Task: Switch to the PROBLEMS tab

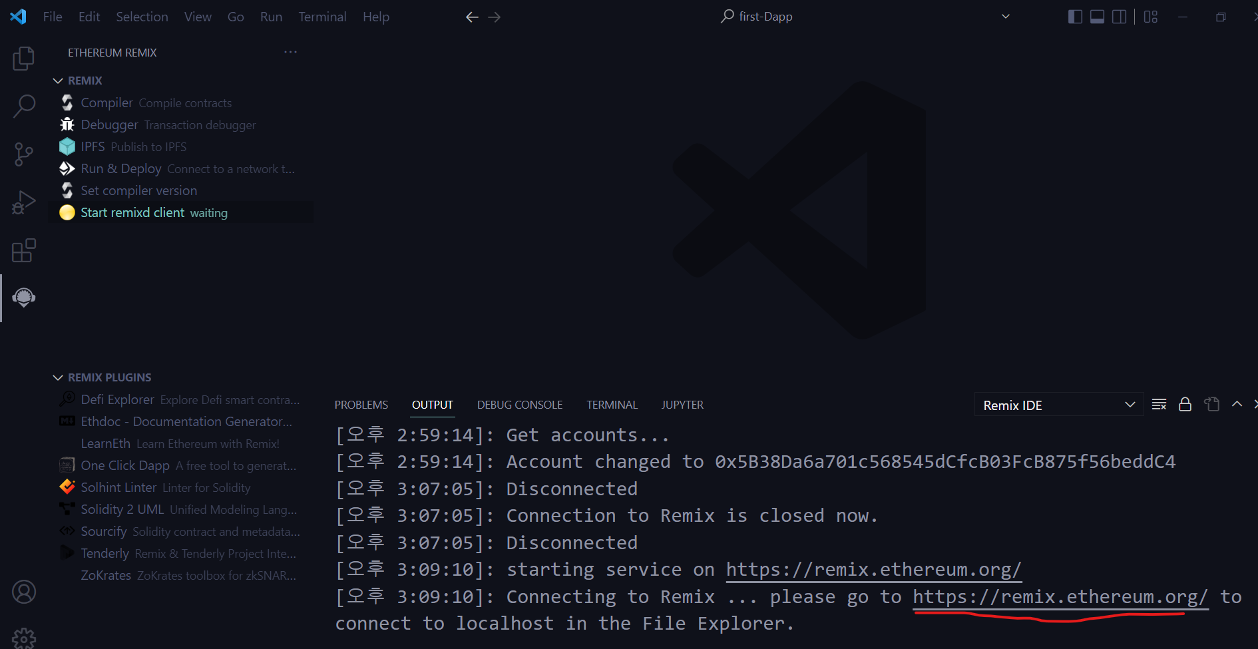Action: point(361,405)
